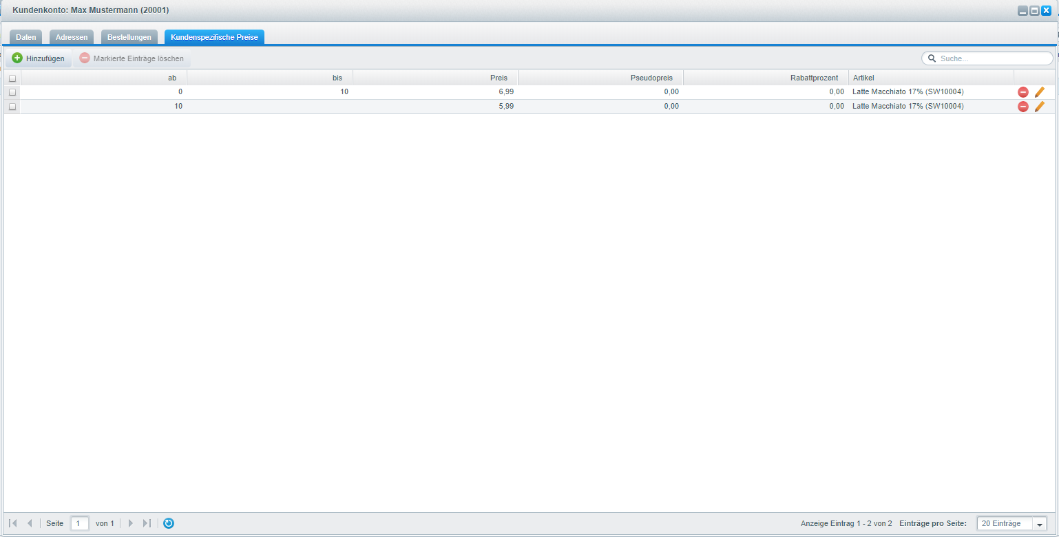Screen dimensions: 1059x537
Task: Delete the 6,99 price row with the red minus icon
Action: 1023,92
